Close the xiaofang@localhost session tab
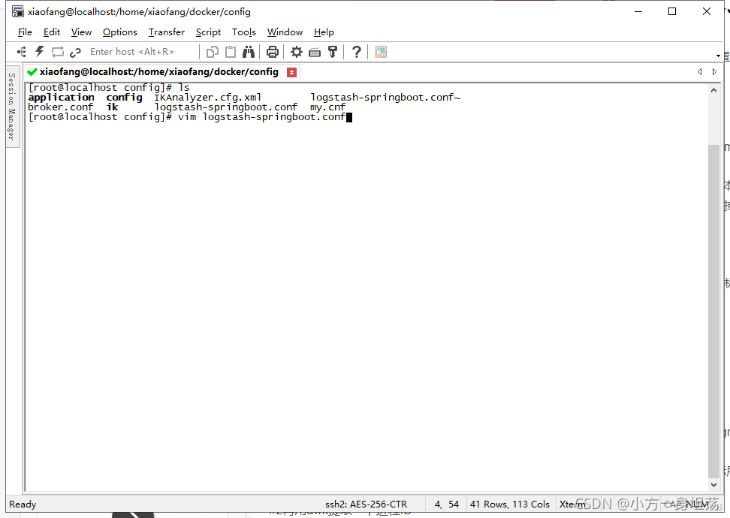This screenshot has height=518, width=730. [292, 72]
